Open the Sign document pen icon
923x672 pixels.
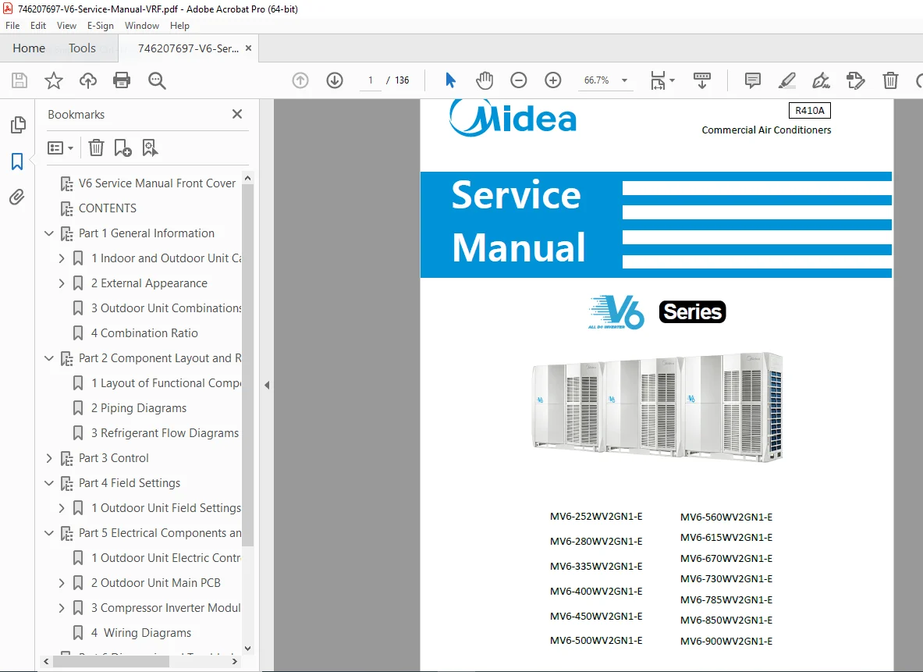(x=821, y=80)
